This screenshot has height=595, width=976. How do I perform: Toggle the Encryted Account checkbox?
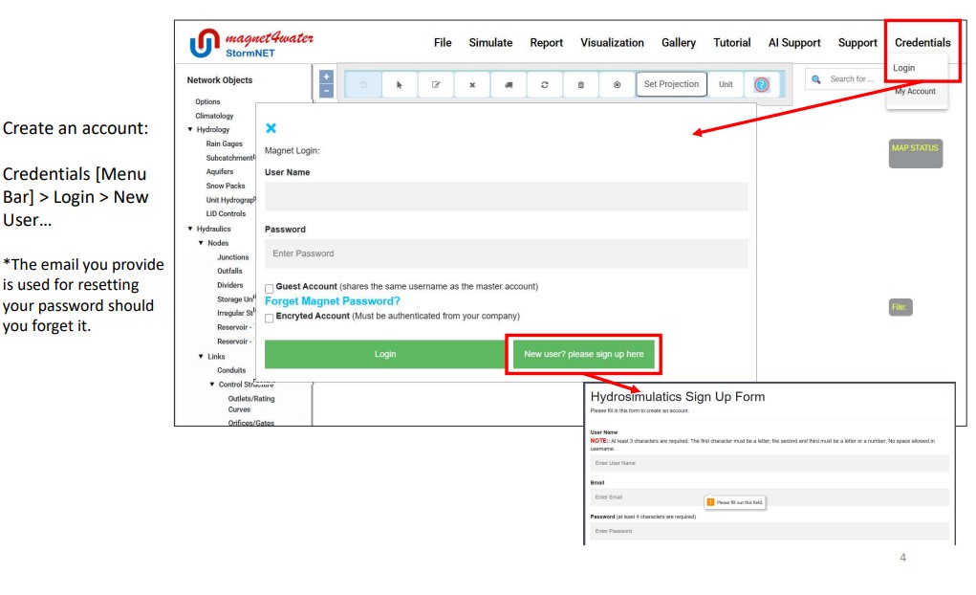[x=269, y=319]
